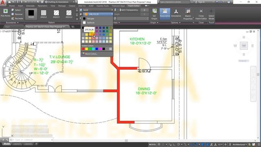Select ByLayer color option

point(97,19)
